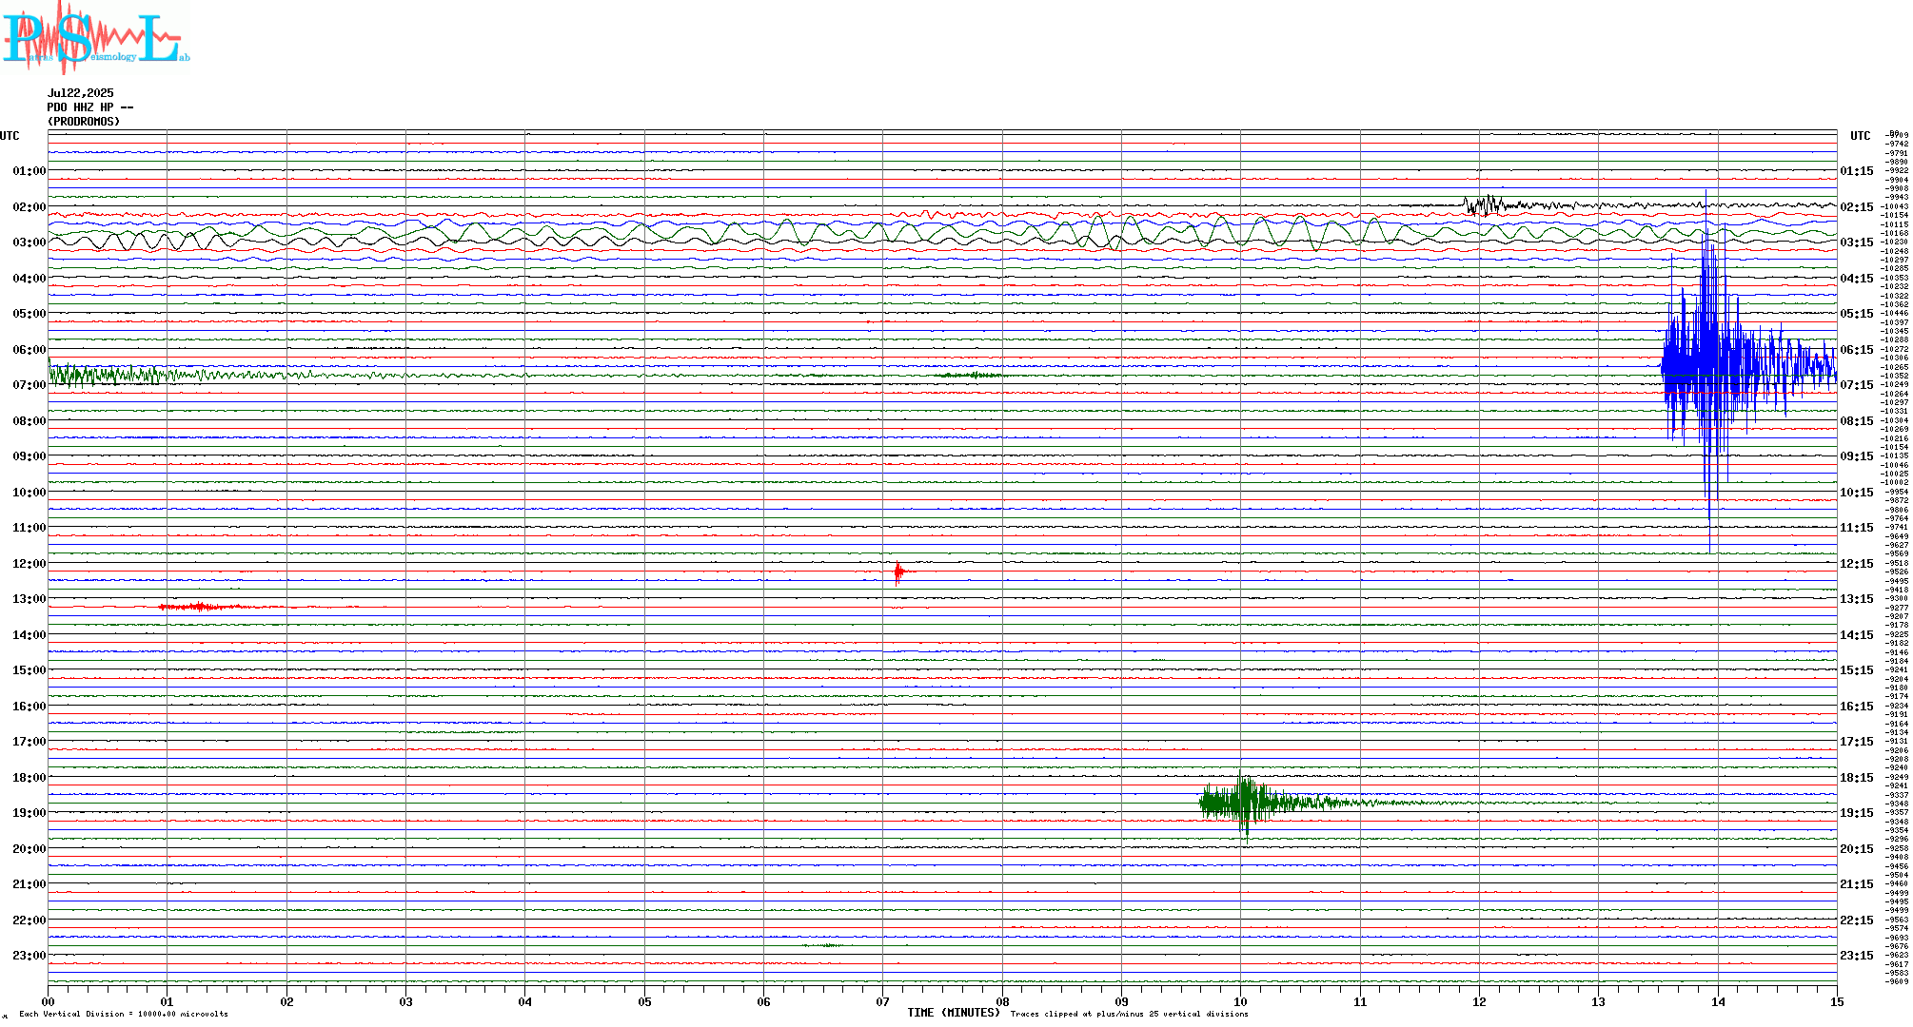Click the '12:15' time label
The image size is (1913, 1027).
pos(1857,564)
